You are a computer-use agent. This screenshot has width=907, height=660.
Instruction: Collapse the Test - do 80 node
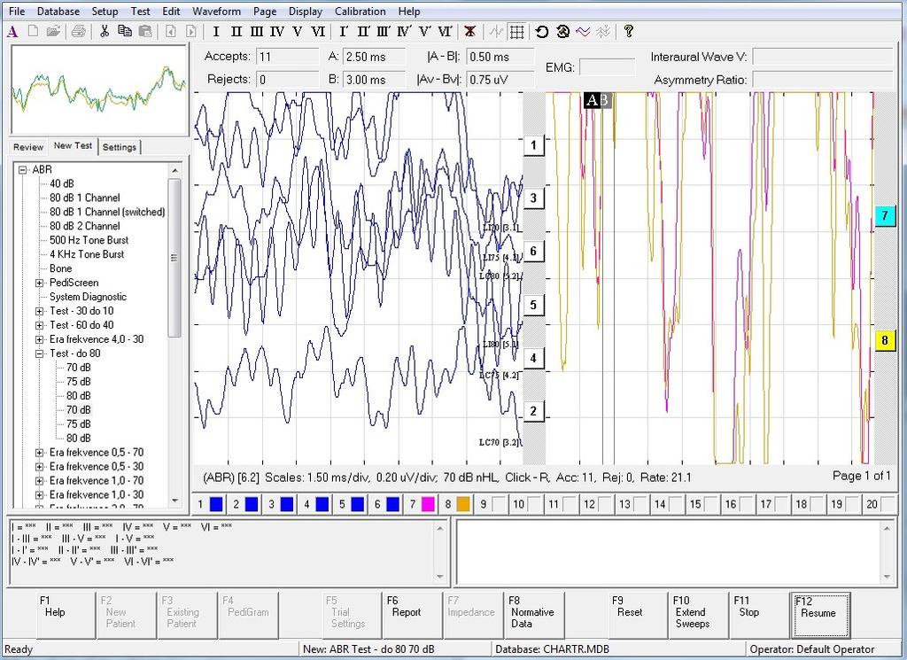39,353
